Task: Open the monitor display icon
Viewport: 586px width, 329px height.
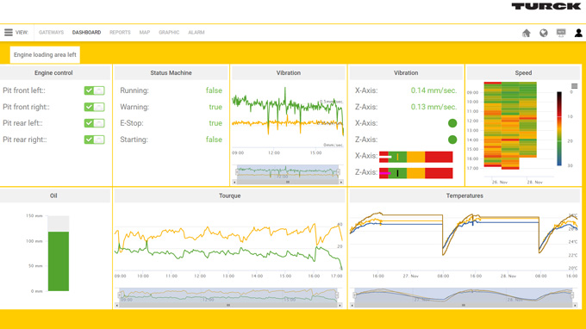Action: tap(561, 33)
